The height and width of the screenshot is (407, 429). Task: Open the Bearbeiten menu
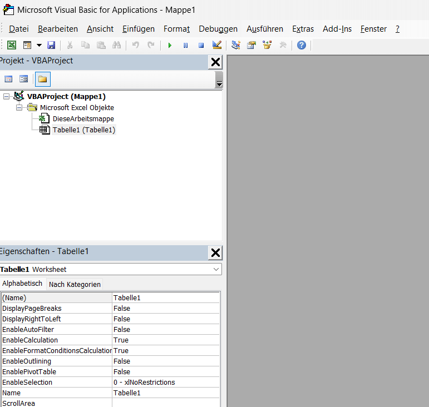tap(58, 29)
